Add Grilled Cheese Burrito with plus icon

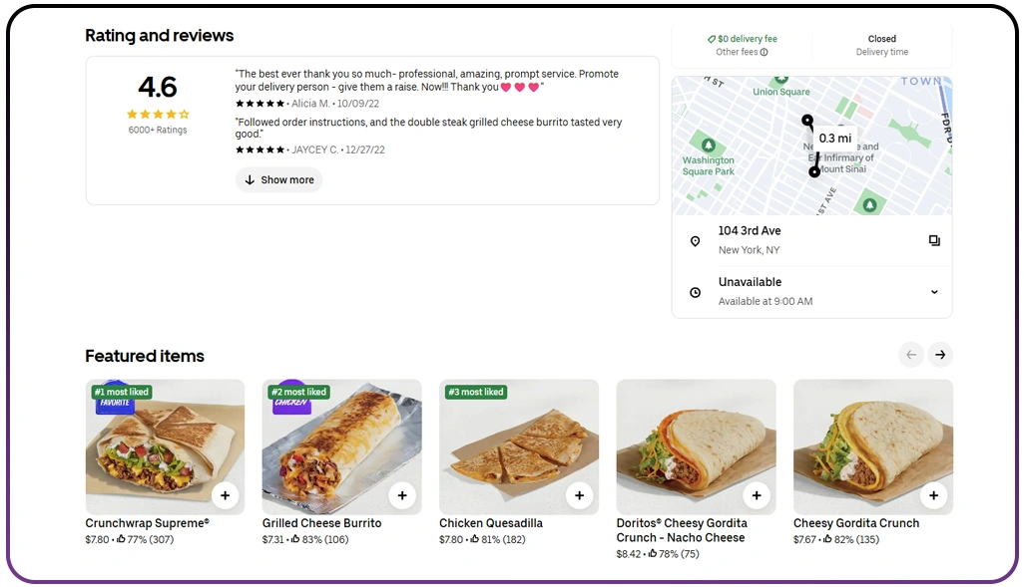(402, 495)
